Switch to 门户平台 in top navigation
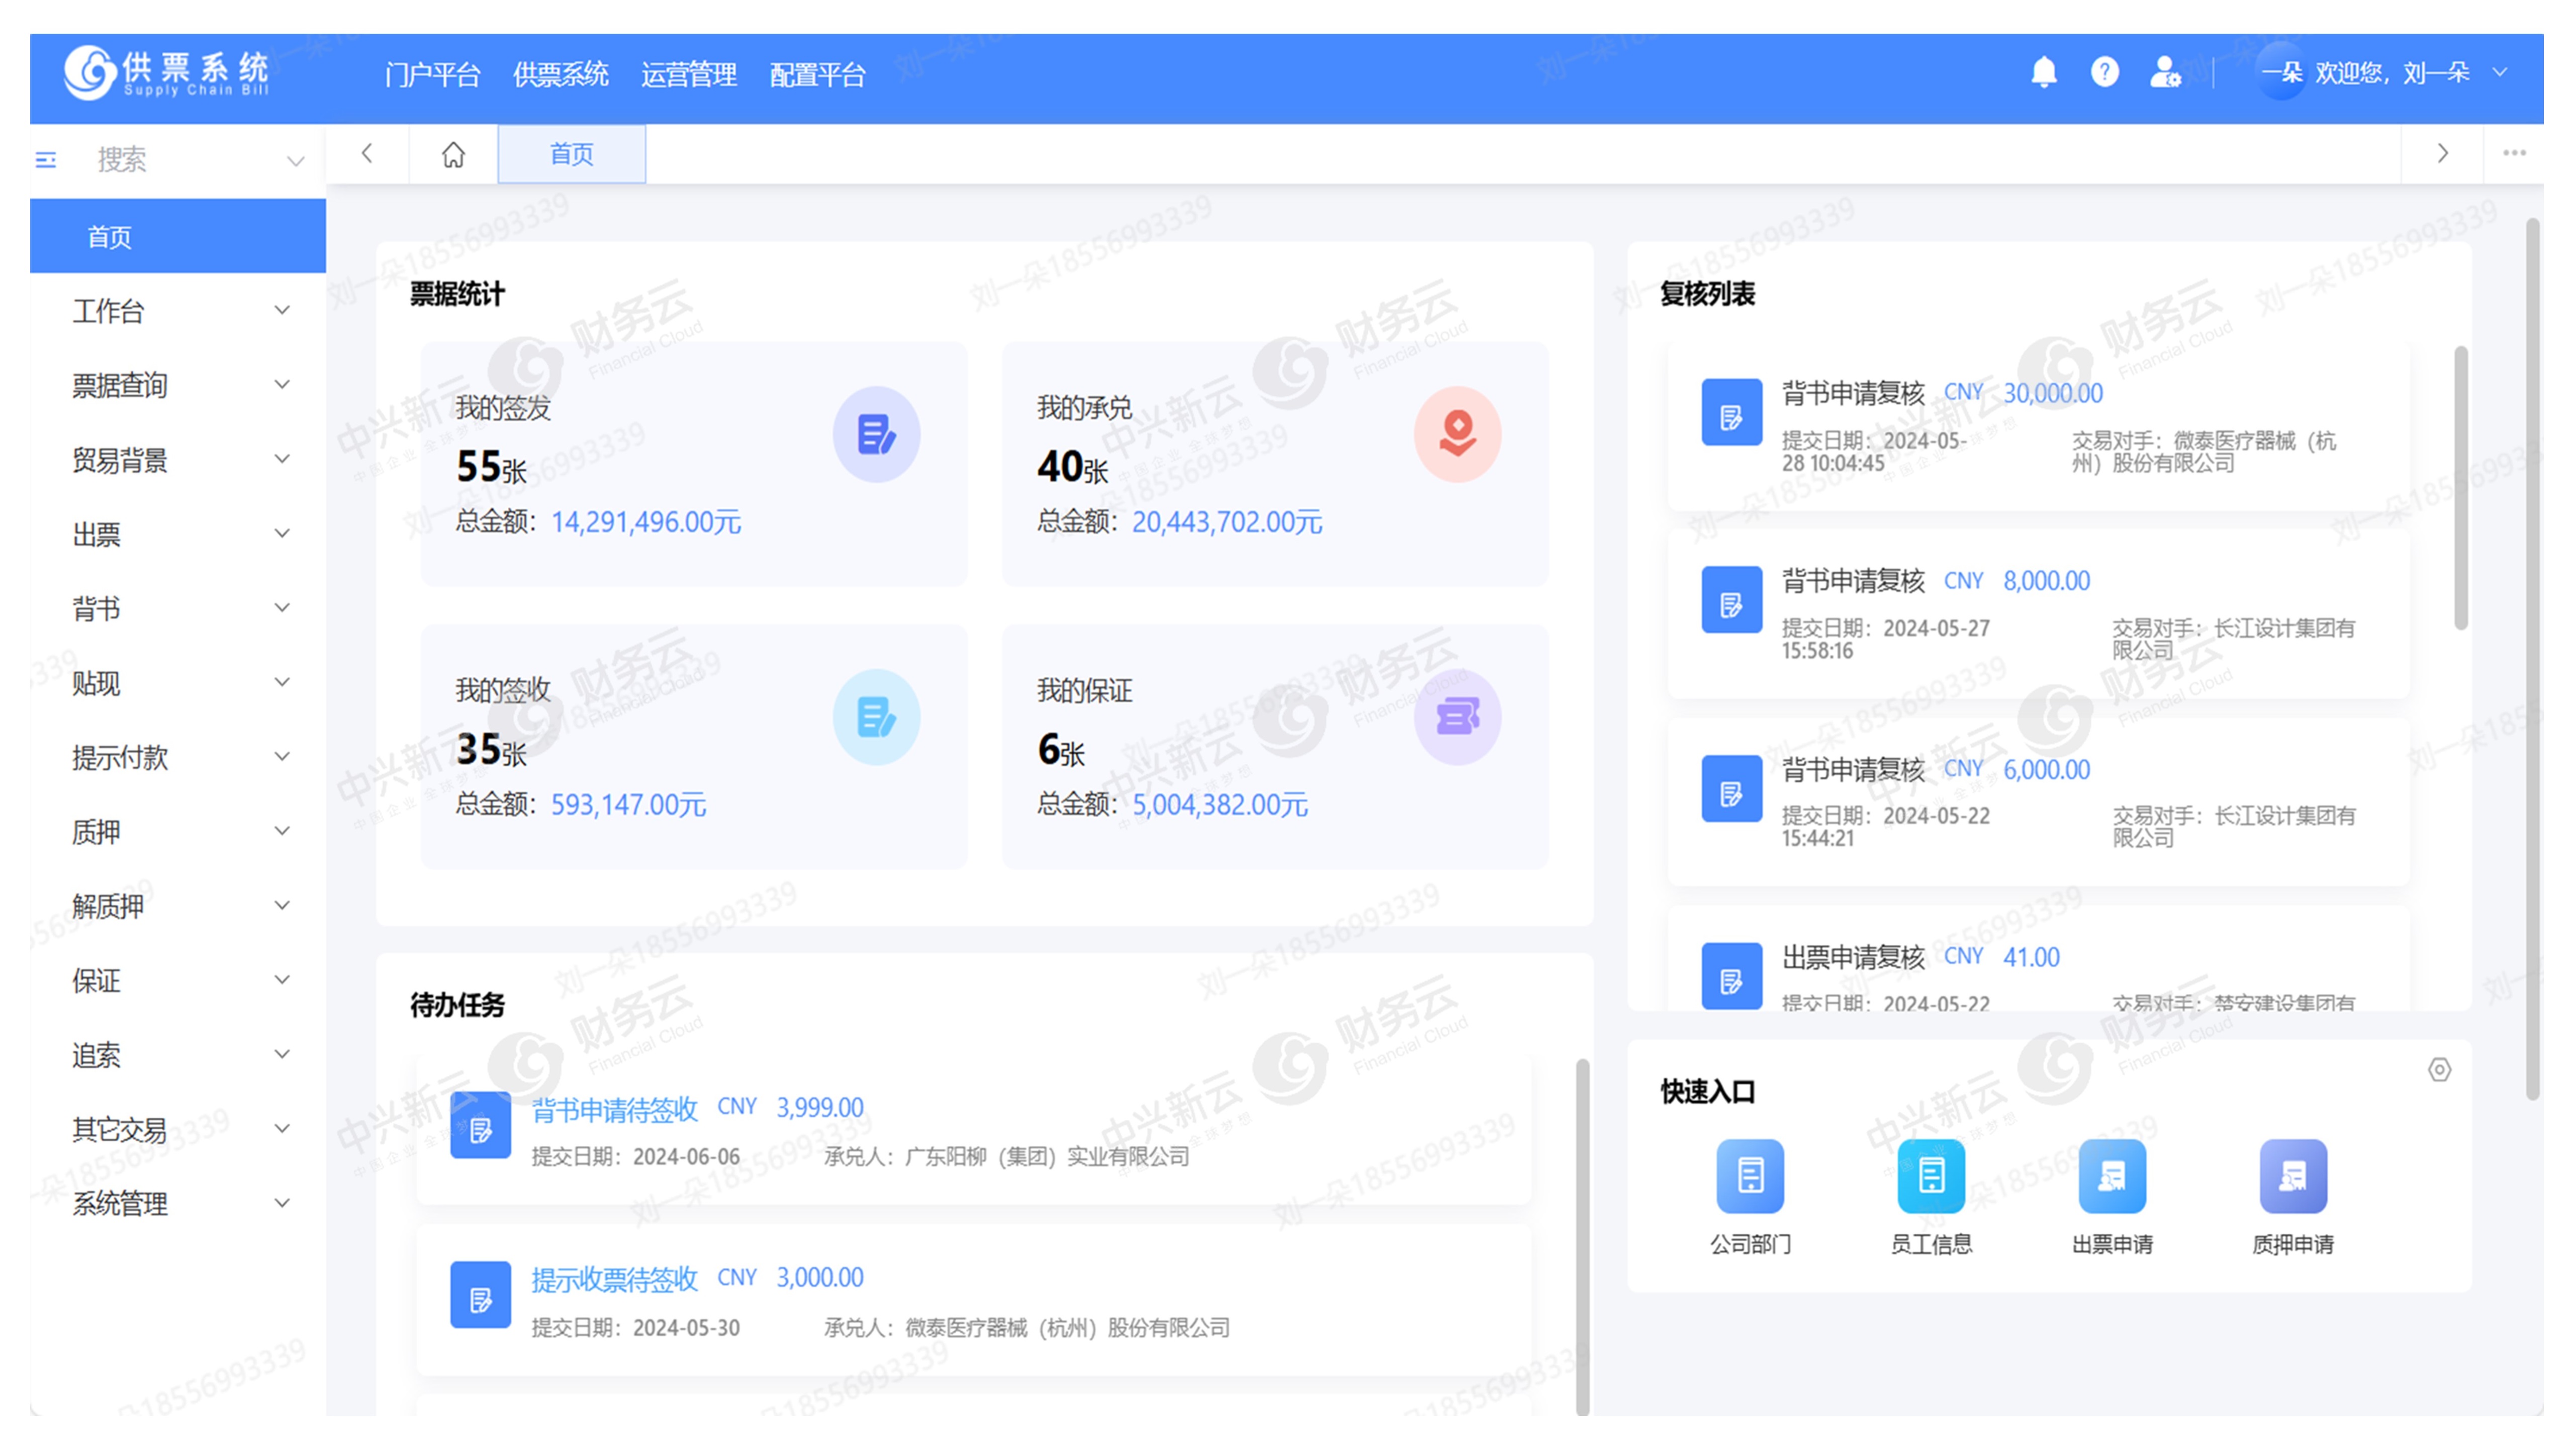This screenshot has height=1446, width=2576. [432, 74]
